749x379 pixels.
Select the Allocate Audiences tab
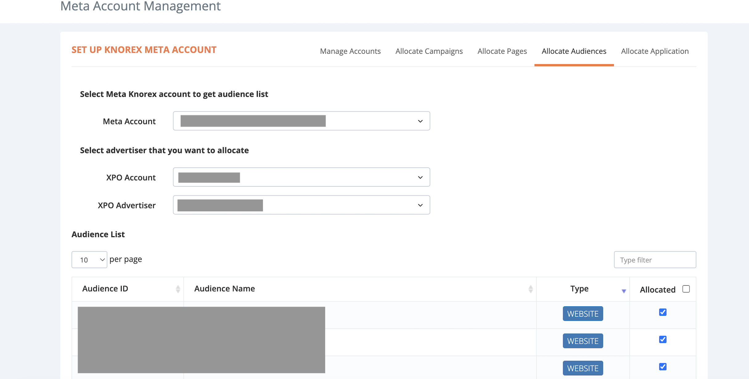pyautogui.click(x=574, y=51)
